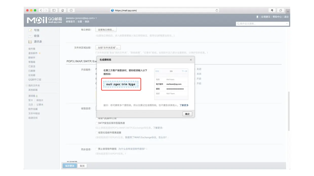
Task: Click 加锁"文件夹区域"... button
Action: [x=108, y=48]
